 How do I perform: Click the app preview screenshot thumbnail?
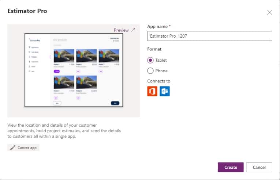(74, 70)
